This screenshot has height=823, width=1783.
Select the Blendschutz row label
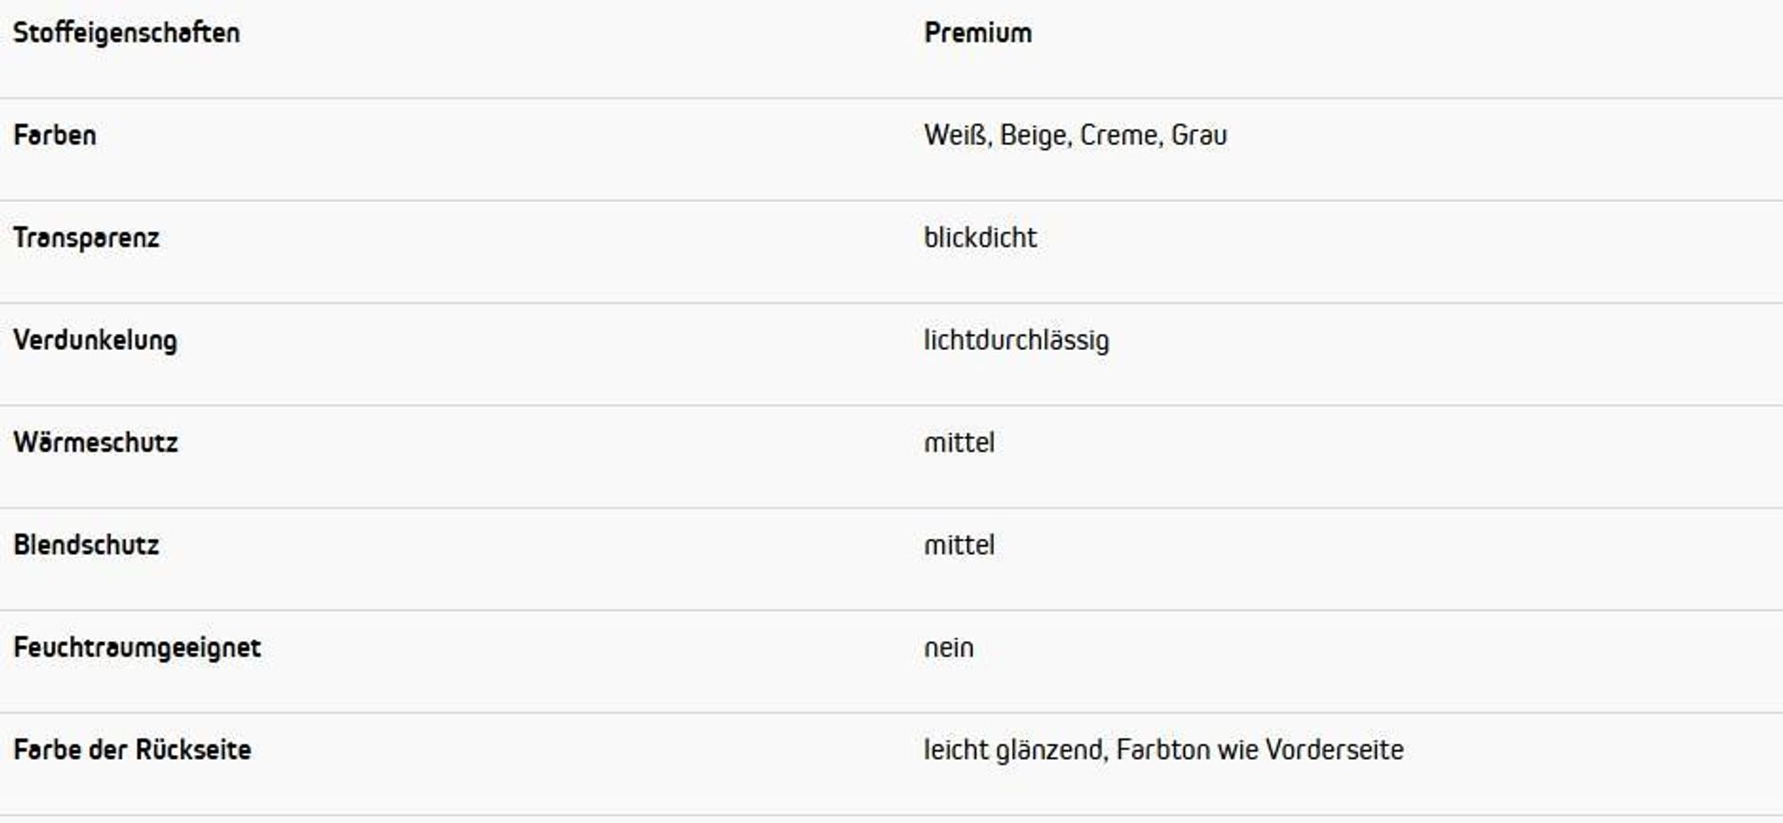pyautogui.click(x=86, y=545)
